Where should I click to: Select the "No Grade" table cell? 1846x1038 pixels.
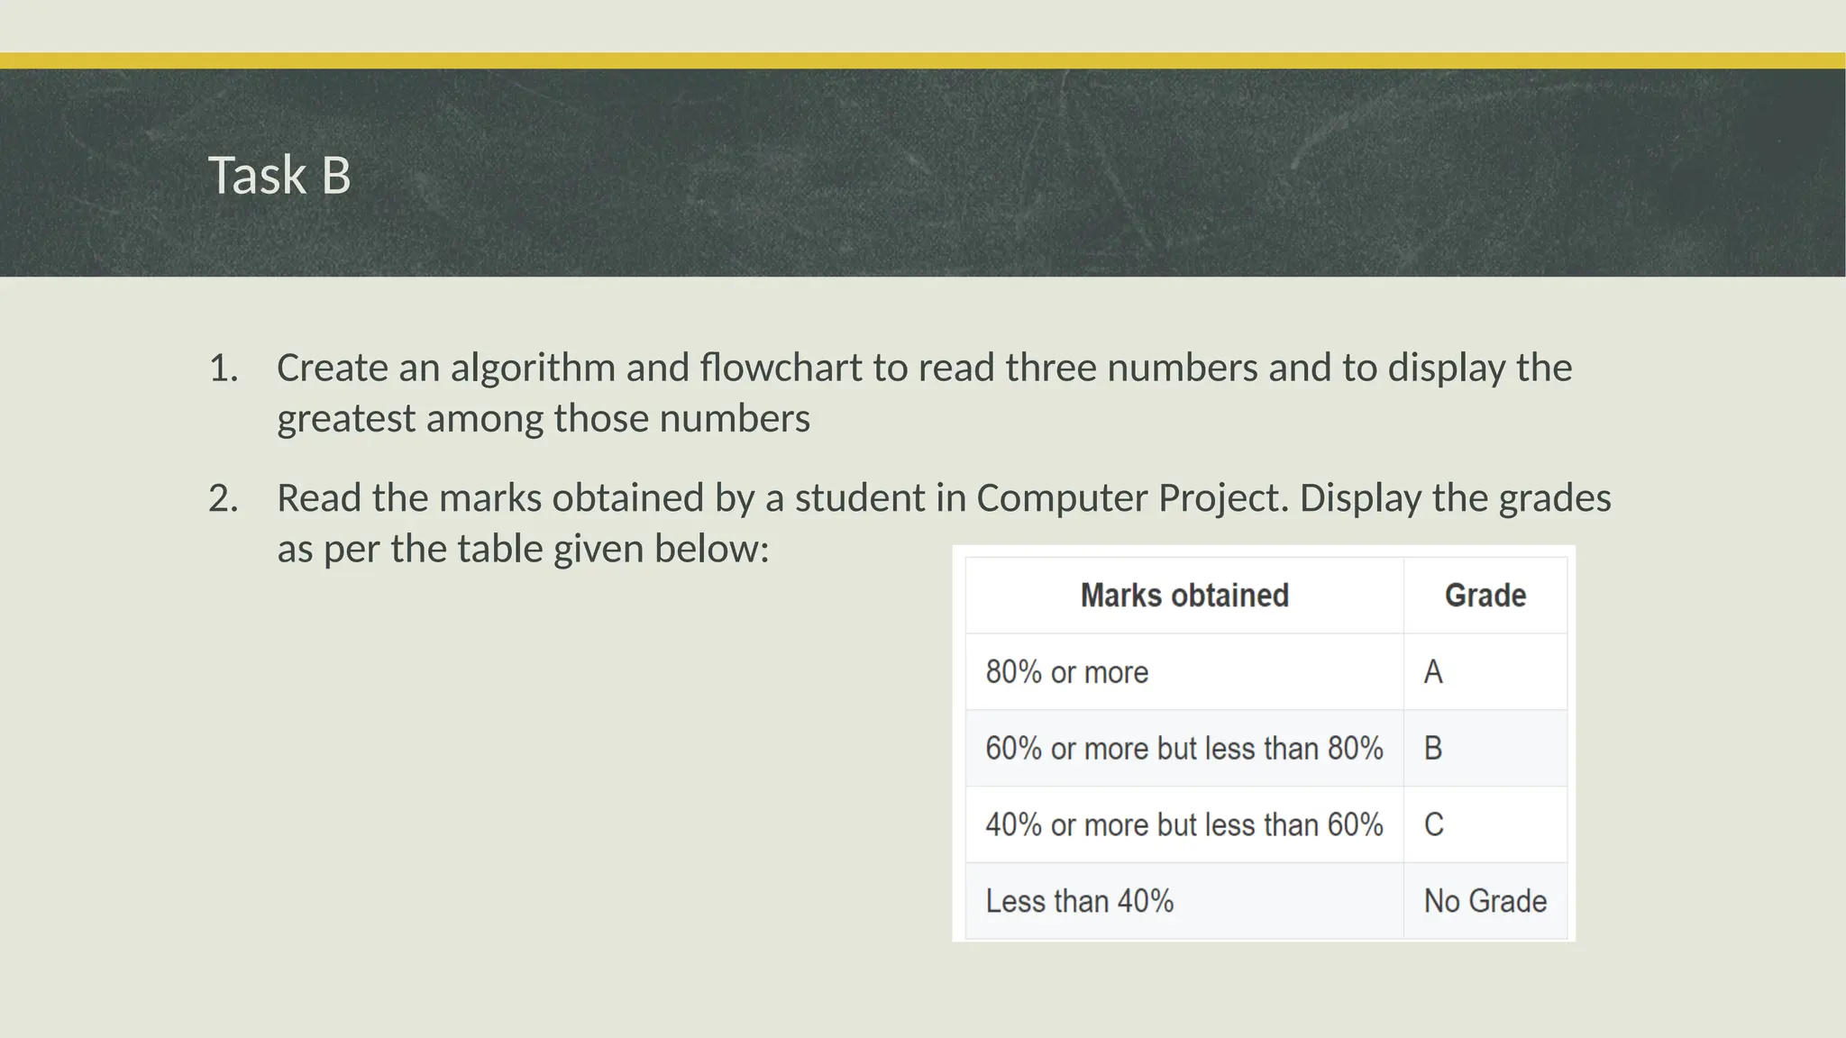pos(1485,901)
